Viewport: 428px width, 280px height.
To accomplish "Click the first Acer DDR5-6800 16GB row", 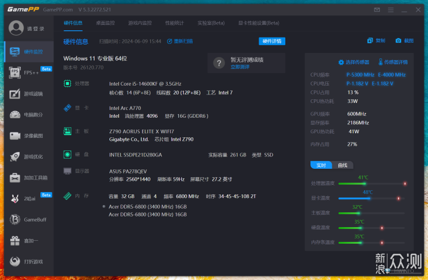I will pyautogui.click(x=147, y=207).
